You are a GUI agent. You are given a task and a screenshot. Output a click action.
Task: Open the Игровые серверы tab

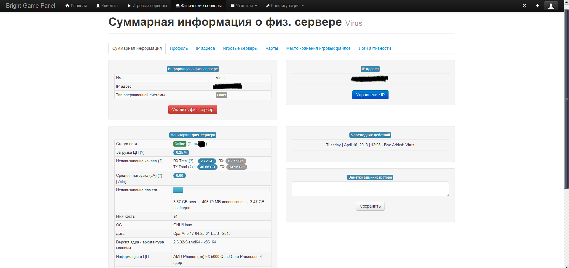240,48
